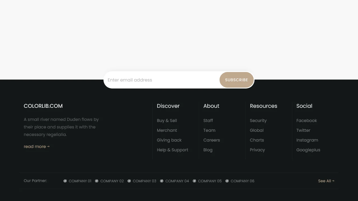358x201 pixels.
Task: Click the circular icon before COMPANY 03
Action: (x=129, y=181)
